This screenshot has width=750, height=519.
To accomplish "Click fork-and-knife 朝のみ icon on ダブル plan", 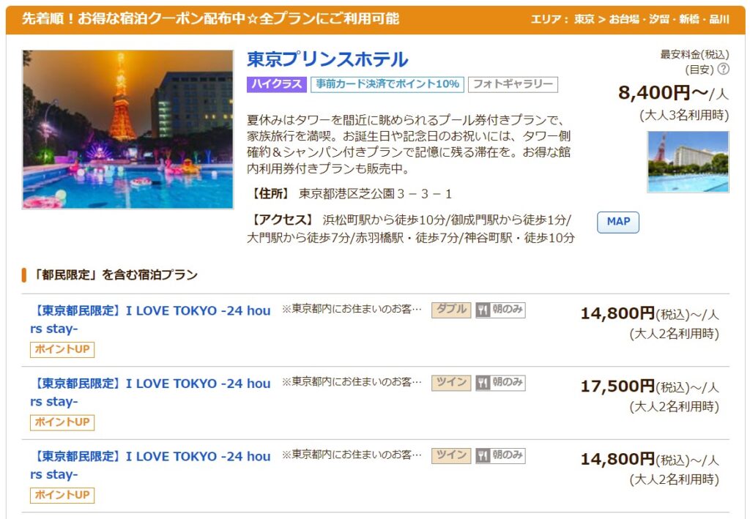I will (x=500, y=310).
